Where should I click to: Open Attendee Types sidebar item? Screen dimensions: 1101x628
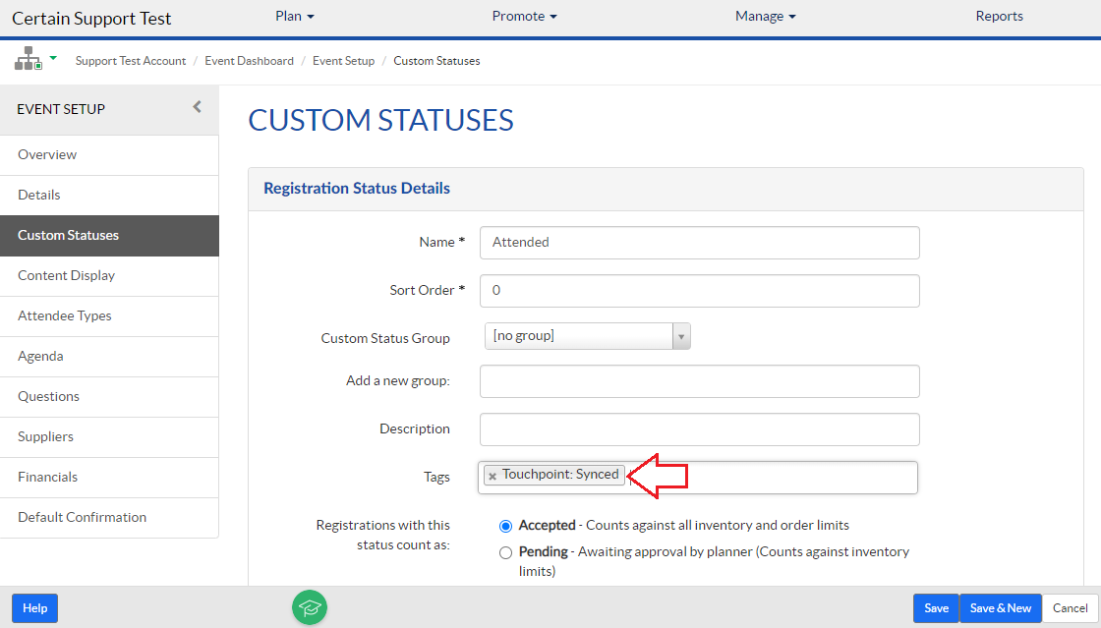tap(109, 316)
